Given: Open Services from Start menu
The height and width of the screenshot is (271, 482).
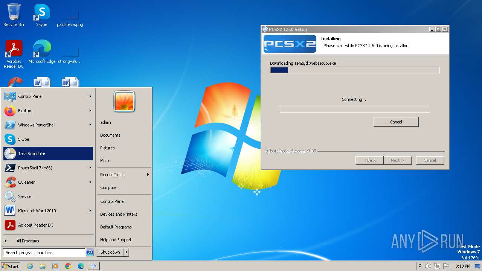Looking at the screenshot, I should [48, 196].
